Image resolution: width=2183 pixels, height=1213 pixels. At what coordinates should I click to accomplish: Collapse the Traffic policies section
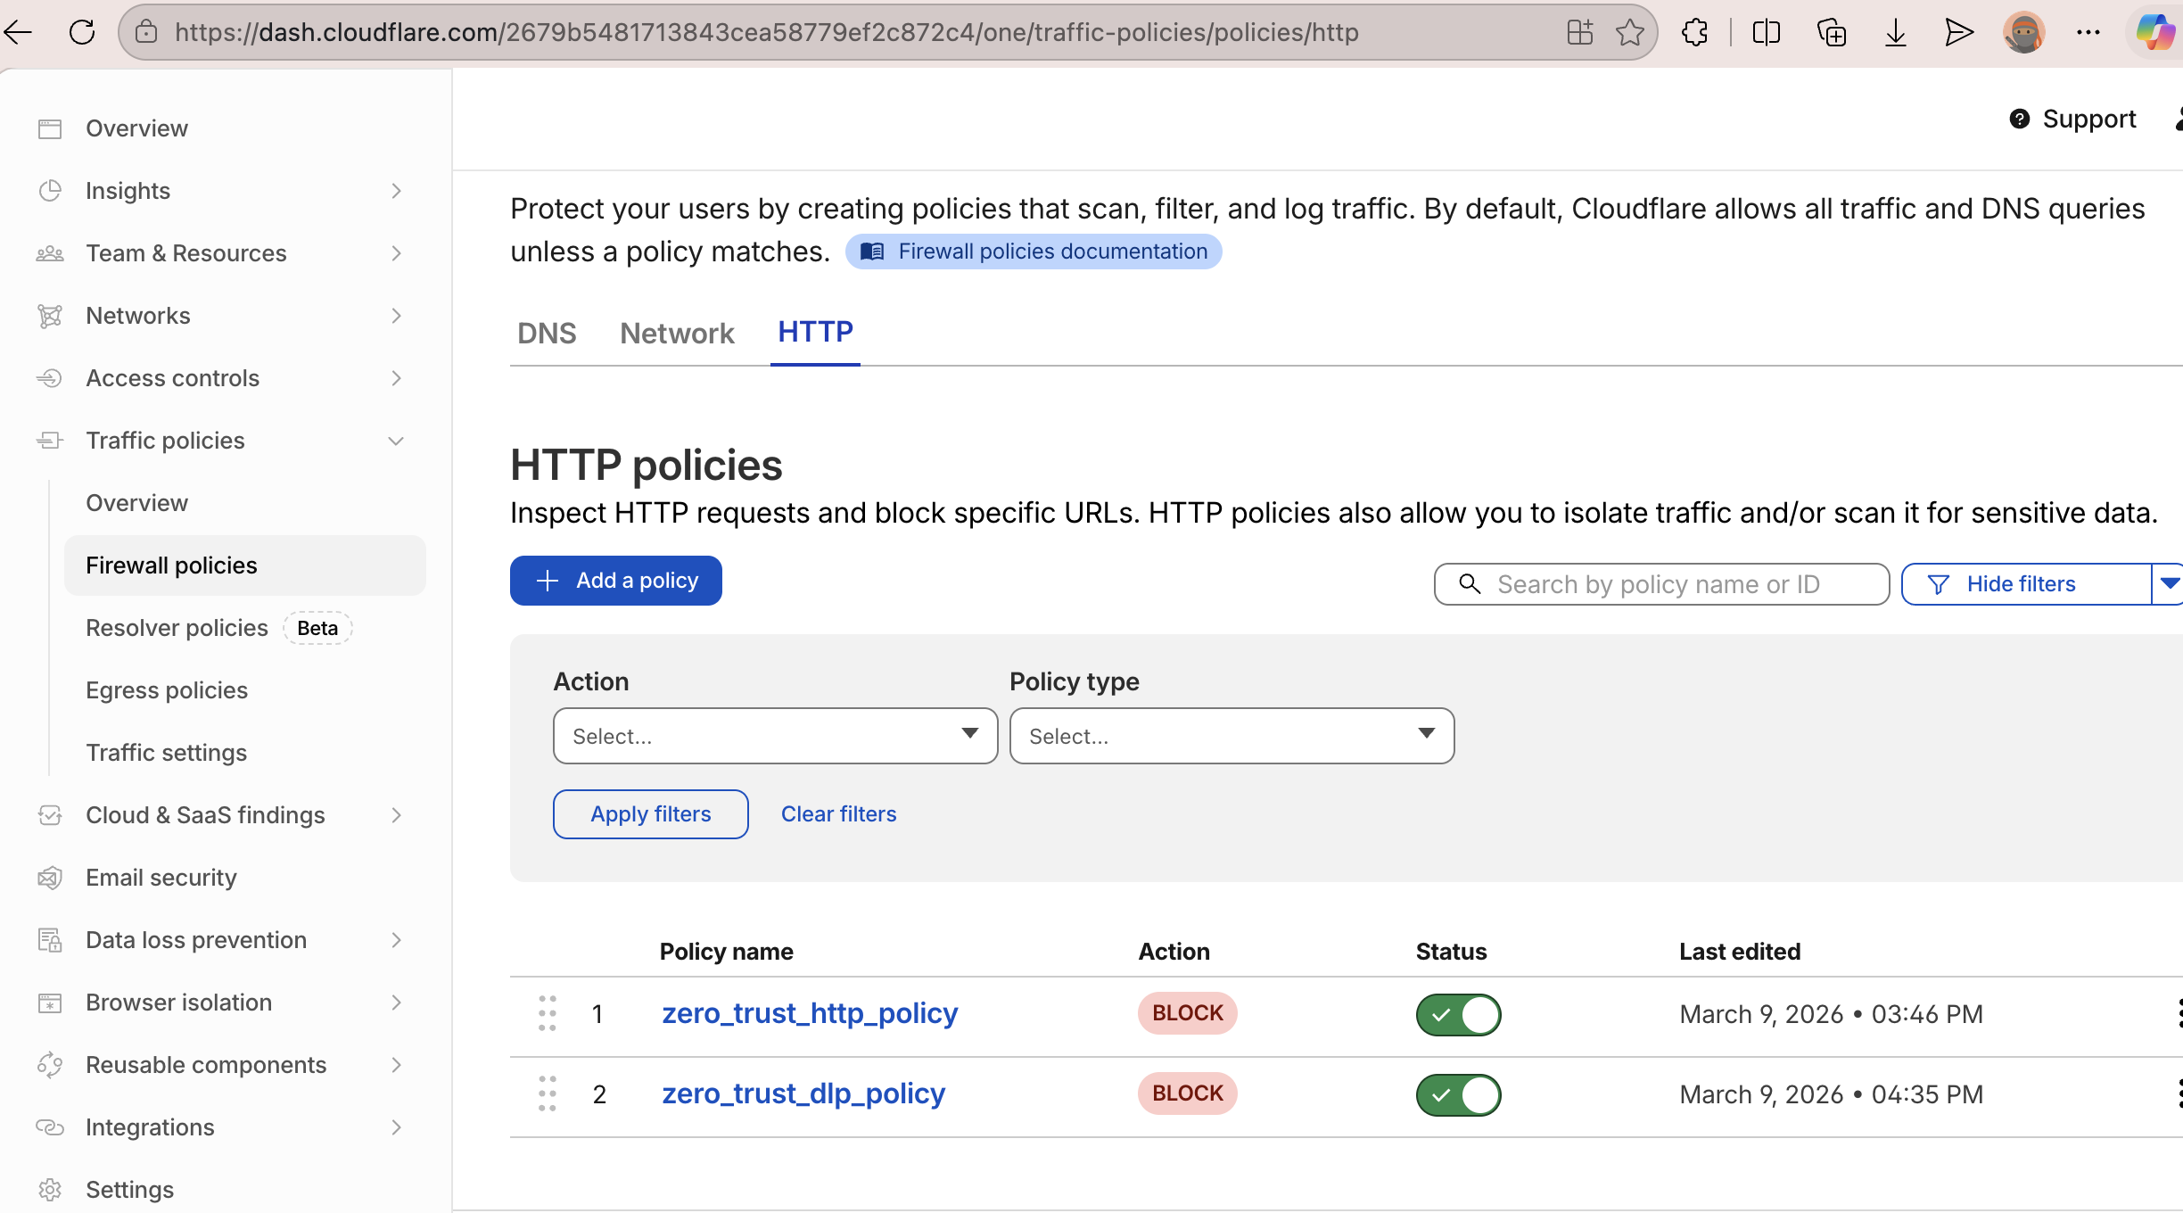coord(396,441)
